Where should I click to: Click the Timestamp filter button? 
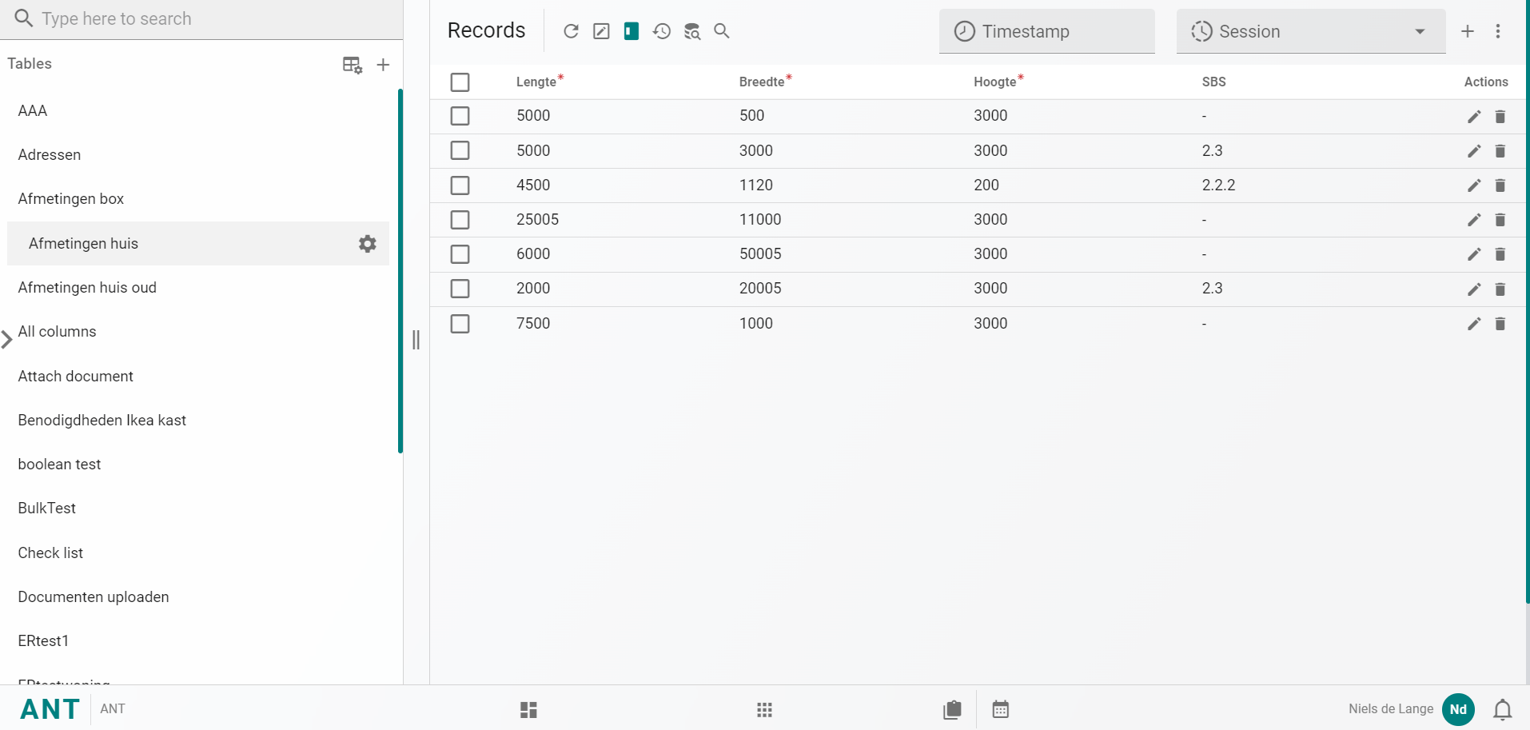[1046, 31]
